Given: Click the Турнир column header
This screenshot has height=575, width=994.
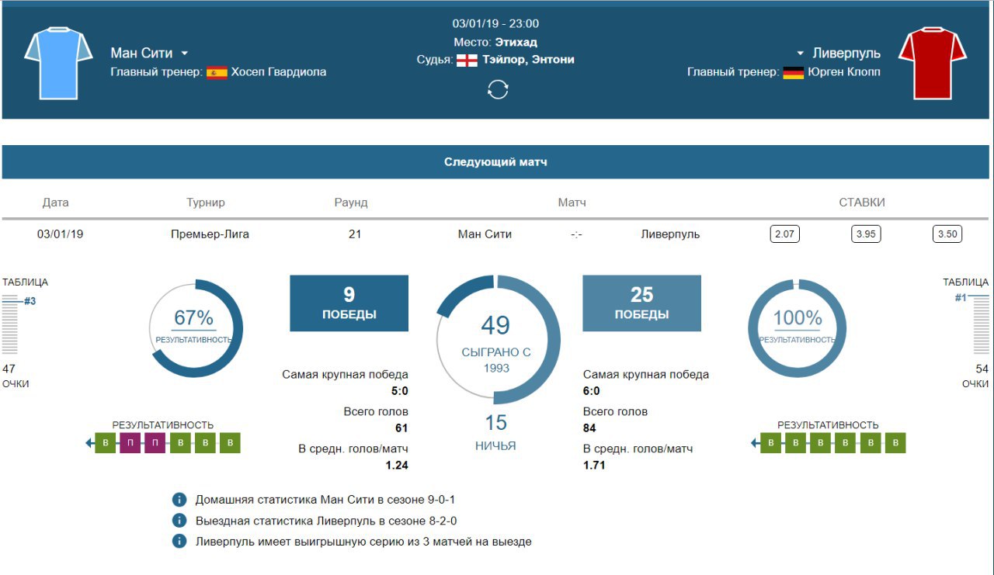Looking at the screenshot, I should [206, 203].
